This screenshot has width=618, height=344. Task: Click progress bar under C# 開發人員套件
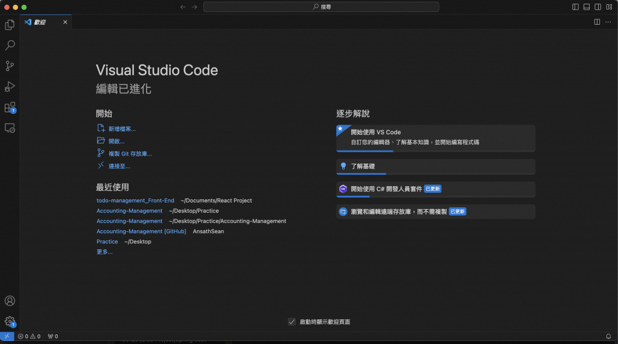point(436,196)
